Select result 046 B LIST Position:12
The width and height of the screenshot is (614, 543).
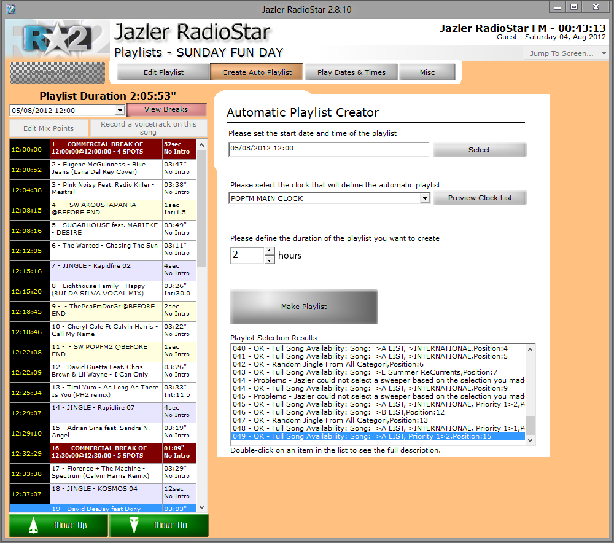point(378,412)
